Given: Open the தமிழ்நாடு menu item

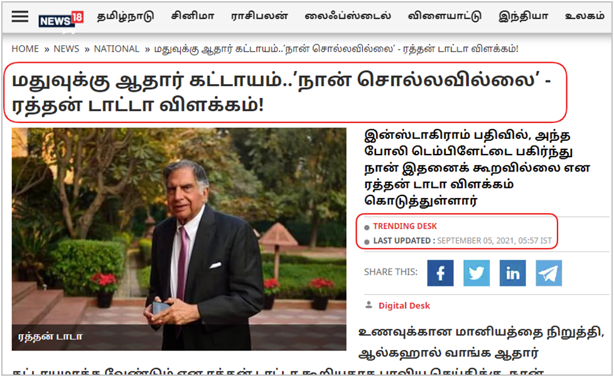Looking at the screenshot, I should (x=126, y=16).
